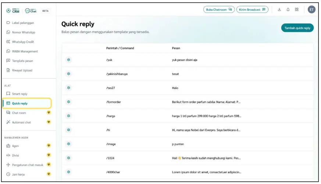
Task: Click the Everpro CRM logo
Action: point(13,11)
